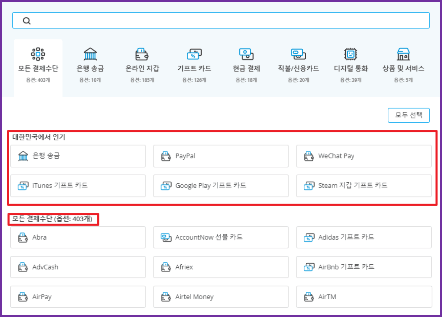Click the 디지털 통화 chip icon
The height and width of the screenshot is (317, 442).
350,54
